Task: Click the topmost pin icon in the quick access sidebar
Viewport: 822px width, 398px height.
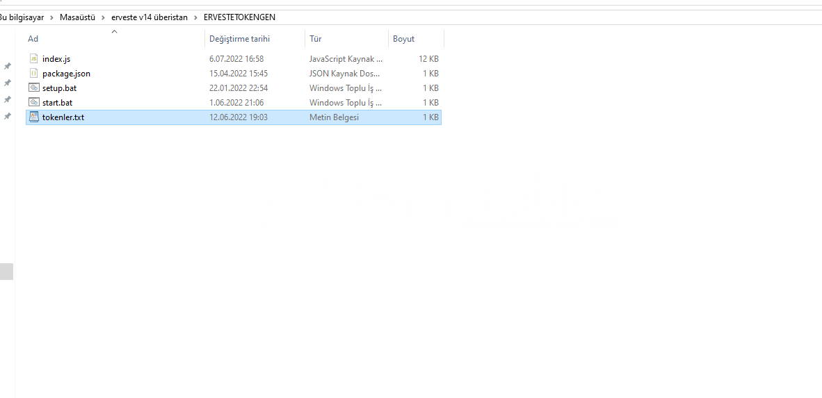Action: [x=8, y=66]
